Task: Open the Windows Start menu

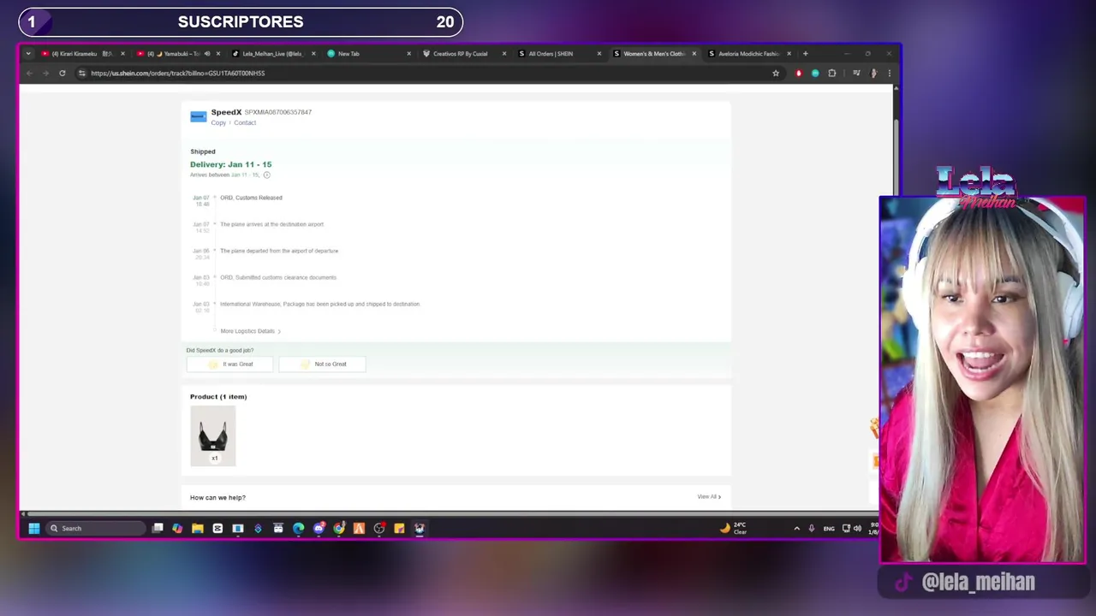Action: 34,529
